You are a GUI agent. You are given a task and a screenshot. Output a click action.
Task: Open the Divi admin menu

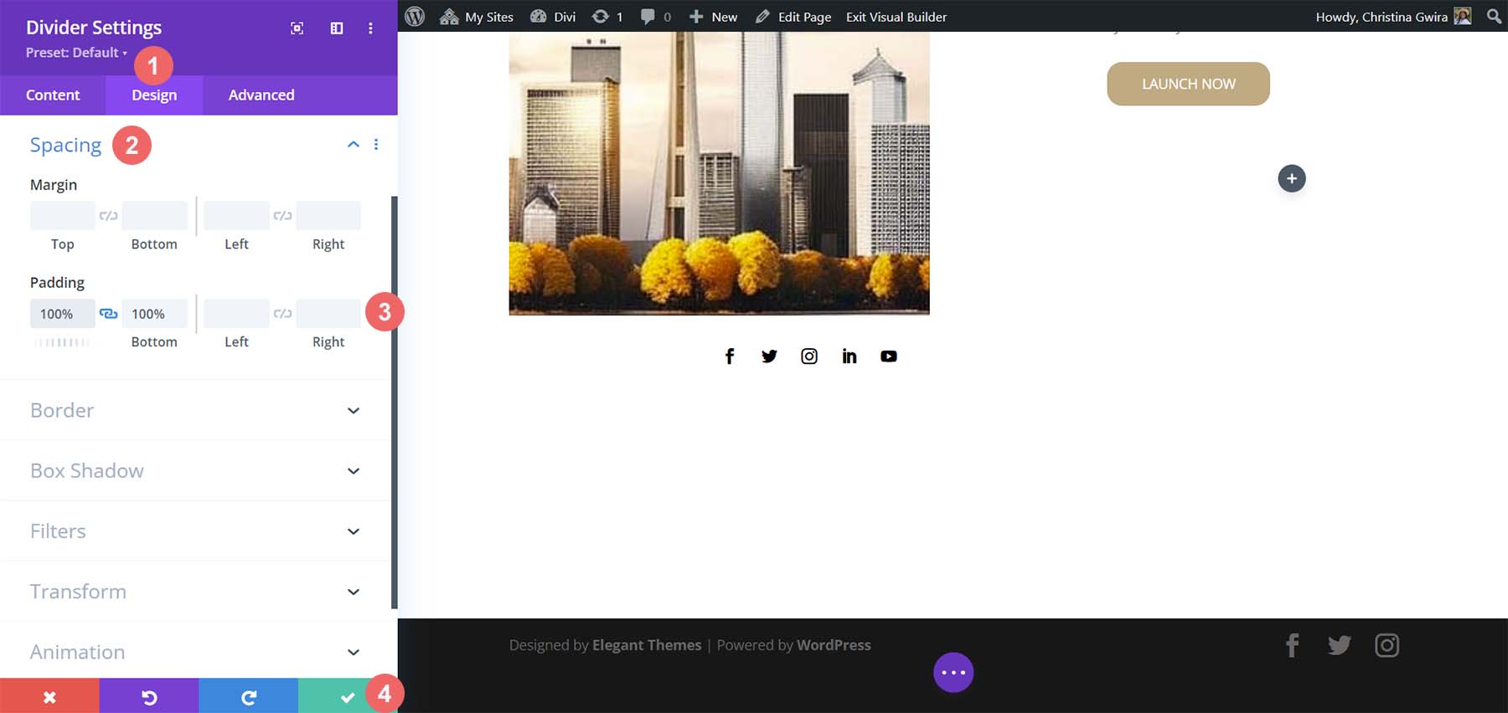pyautogui.click(x=553, y=17)
